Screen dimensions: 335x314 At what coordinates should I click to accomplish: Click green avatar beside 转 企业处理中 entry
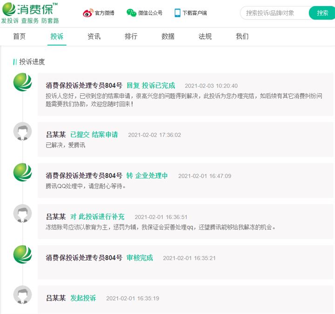click(x=22, y=172)
